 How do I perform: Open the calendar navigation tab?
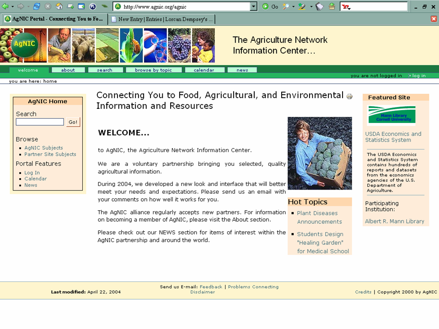pyautogui.click(x=204, y=70)
